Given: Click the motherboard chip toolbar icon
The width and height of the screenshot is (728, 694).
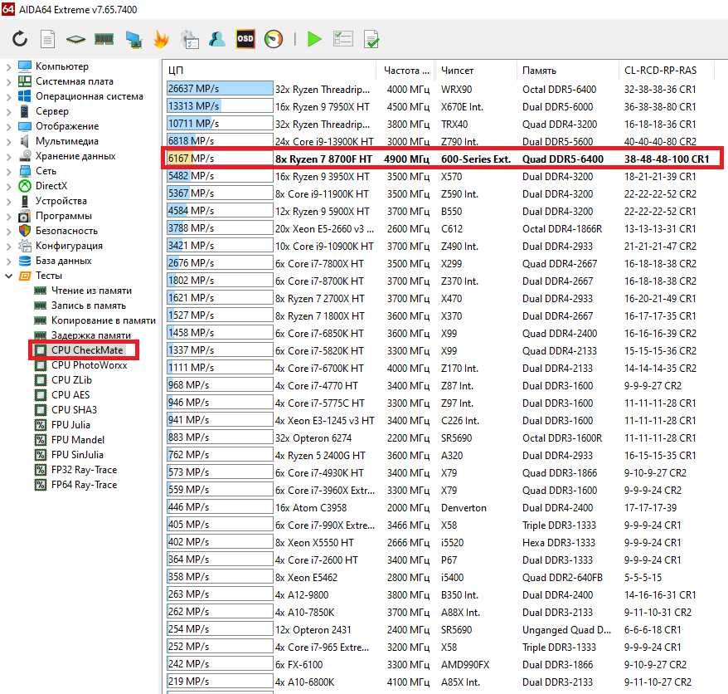Looking at the screenshot, I should coord(75,40).
